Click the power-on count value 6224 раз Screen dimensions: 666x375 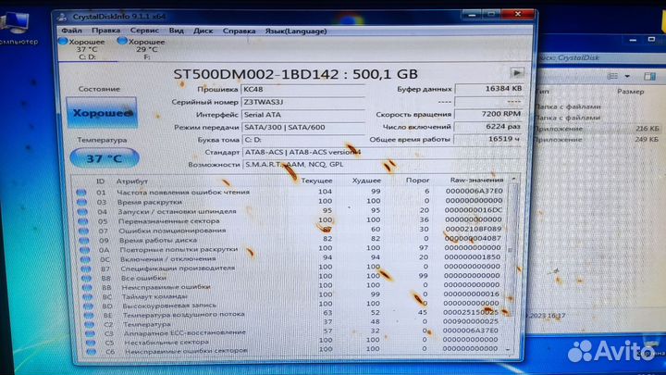pyautogui.click(x=488, y=126)
